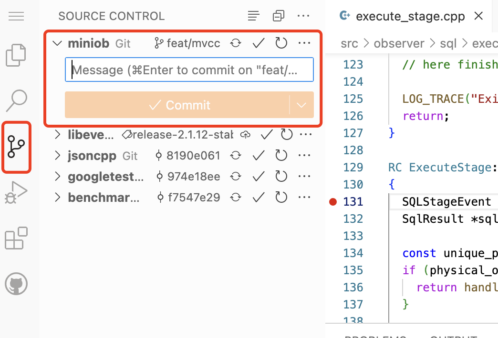Click commit checkmark for benchmark repository
498x338 pixels.
259,197
